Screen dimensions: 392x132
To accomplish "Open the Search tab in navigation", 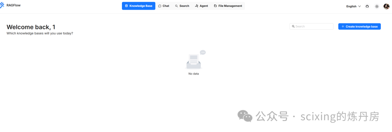I will click(182, 6).
